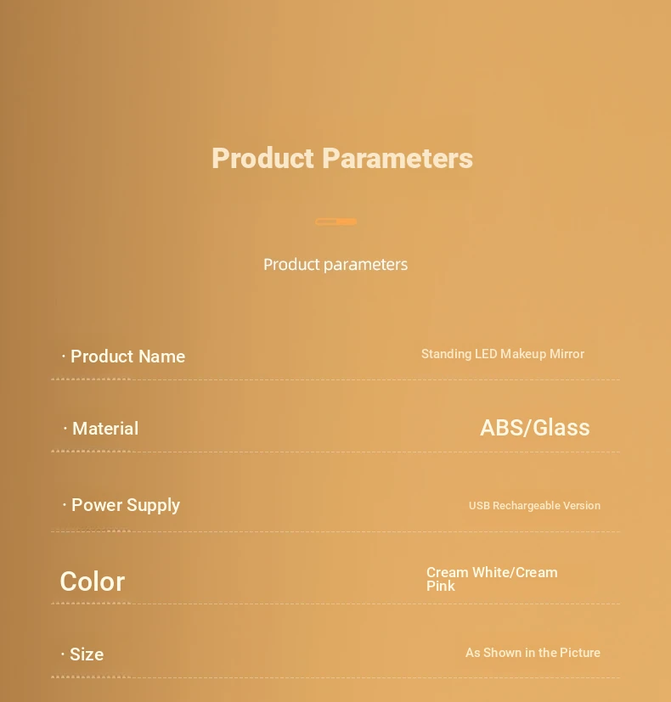671x702 pixels.
Task: Click the "Standing LED Makeup Mirror" value
Action: [503, 354]
